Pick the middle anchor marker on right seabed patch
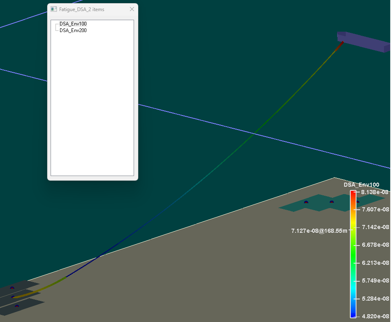 click(x=332, y=202)
